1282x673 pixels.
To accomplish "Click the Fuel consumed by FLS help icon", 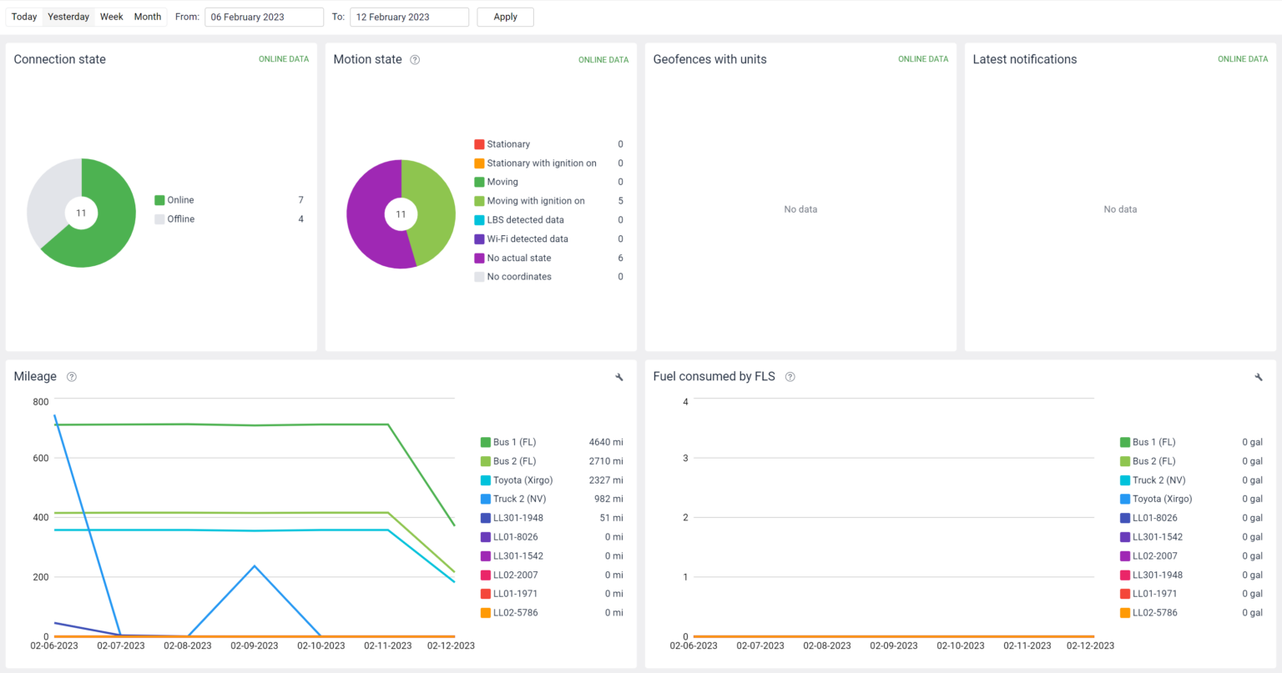I will click(x=790, y=376).
